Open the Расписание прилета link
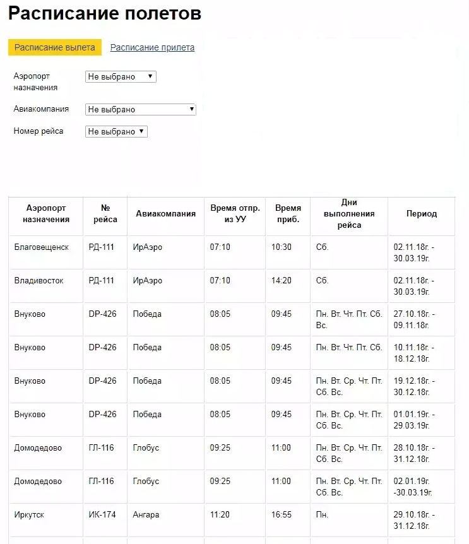This screenshot has width=469, height=544. click(x=152, y=47)
